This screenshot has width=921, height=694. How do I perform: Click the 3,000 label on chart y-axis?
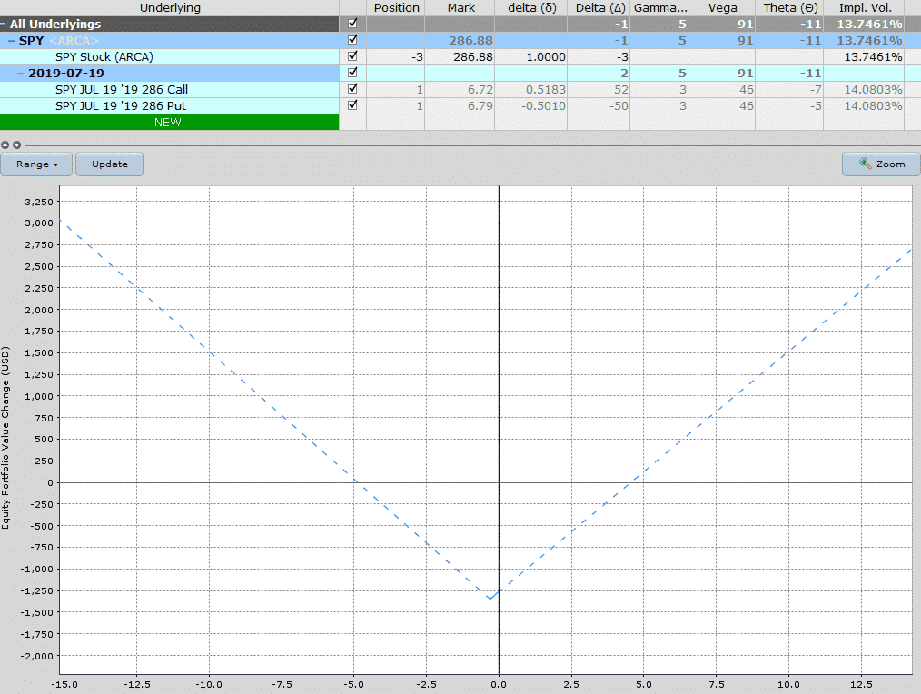(39, 223)
